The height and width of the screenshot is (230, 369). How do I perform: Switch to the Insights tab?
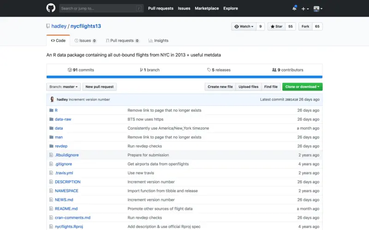click(x=158, y=40)
